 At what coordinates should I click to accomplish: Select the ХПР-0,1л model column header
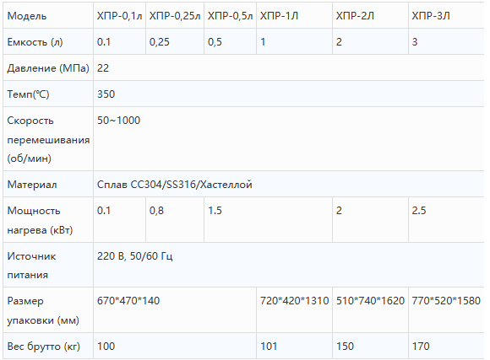pos(119,15)
